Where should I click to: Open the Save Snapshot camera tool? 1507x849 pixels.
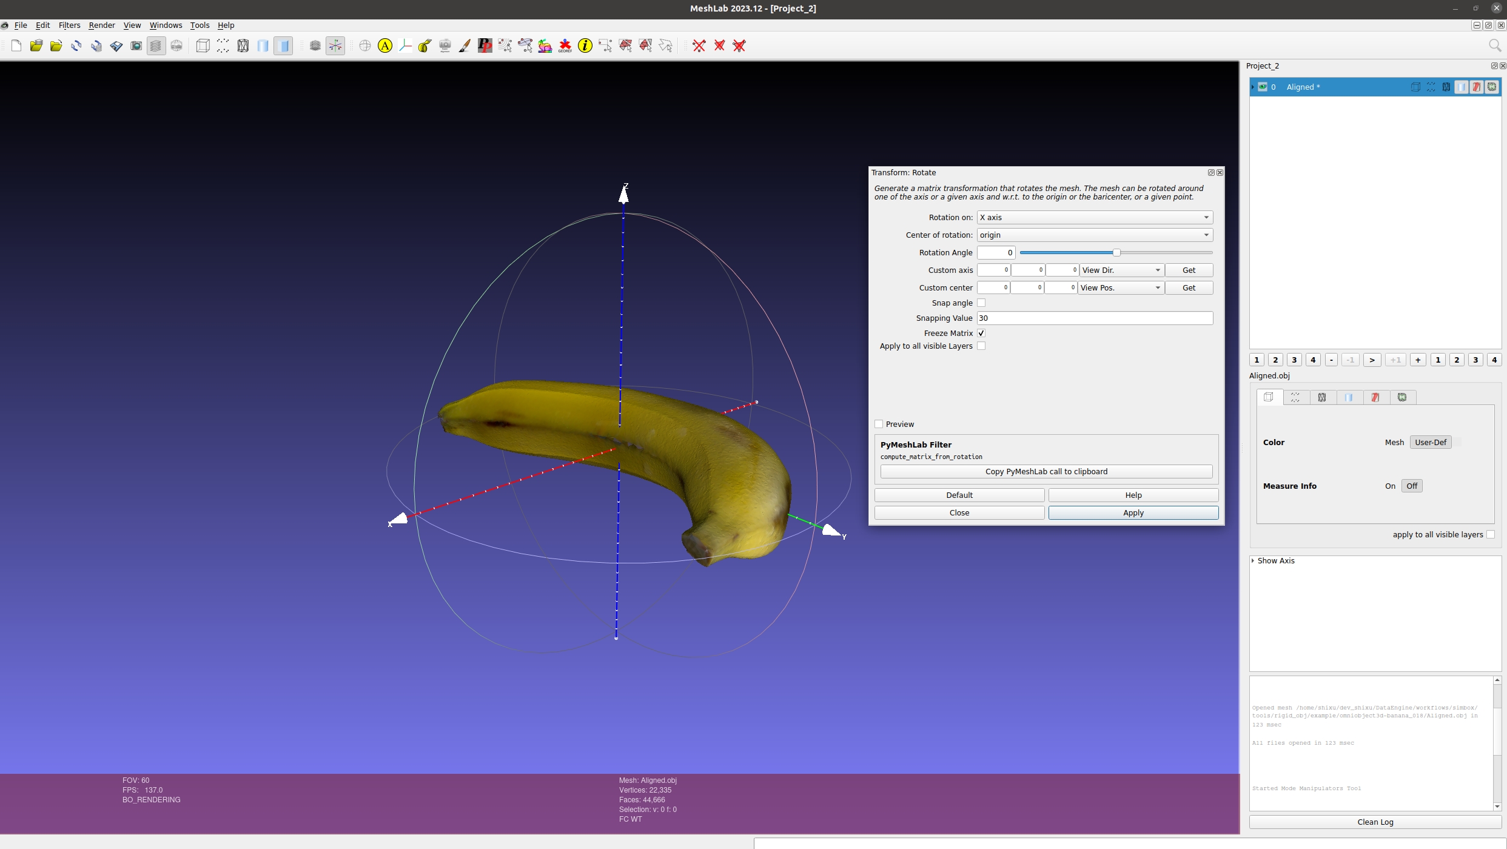click(x=136, y=45)
